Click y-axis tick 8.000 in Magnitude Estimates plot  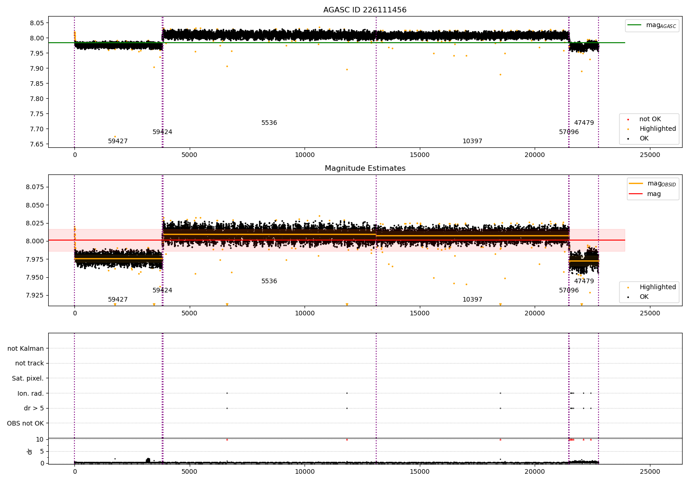click(35, 241)
